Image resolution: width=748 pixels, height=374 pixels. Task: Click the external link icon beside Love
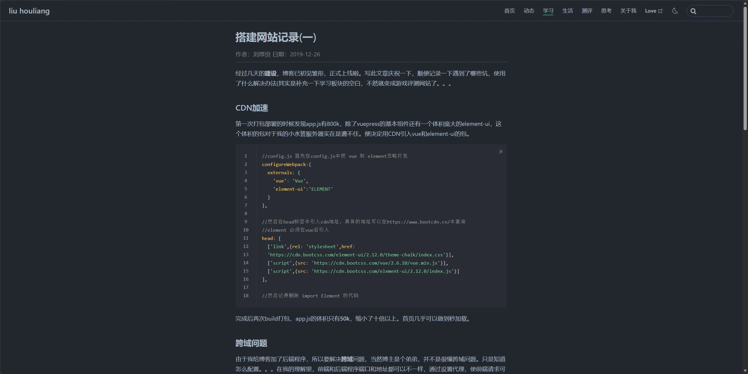pos(660,11)
